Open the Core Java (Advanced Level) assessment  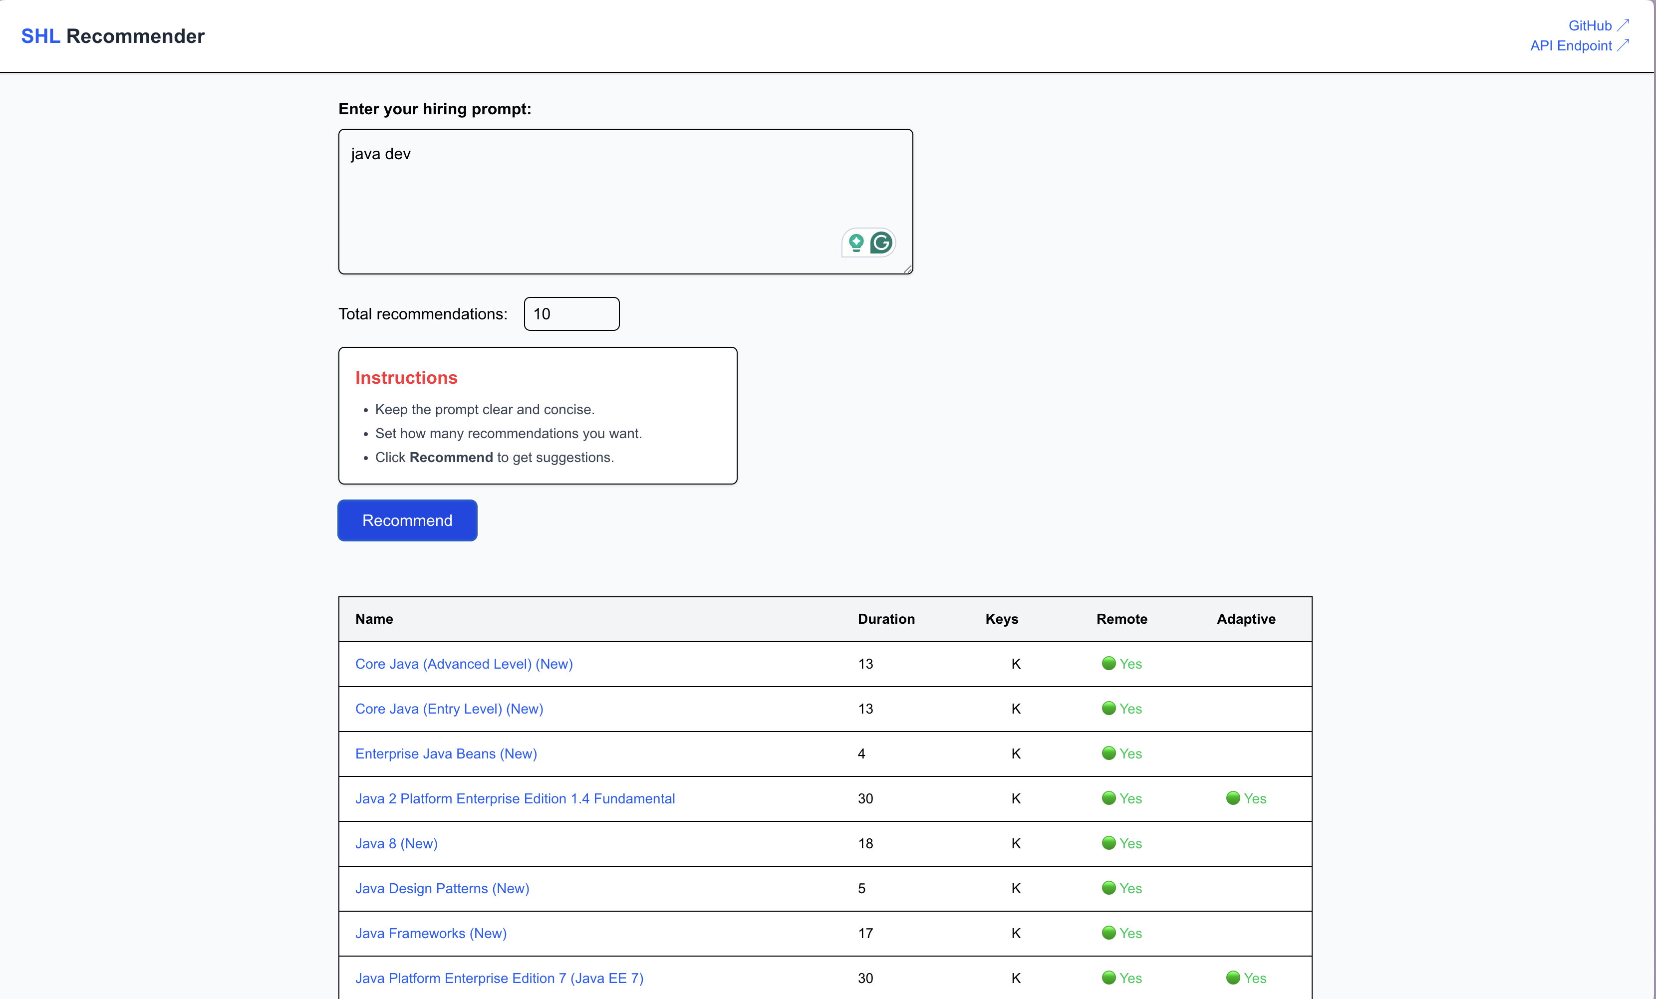(x=464, y=664)
